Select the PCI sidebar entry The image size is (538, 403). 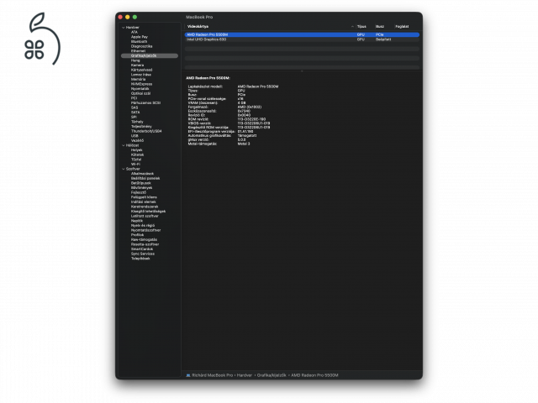tap(134, 98)
